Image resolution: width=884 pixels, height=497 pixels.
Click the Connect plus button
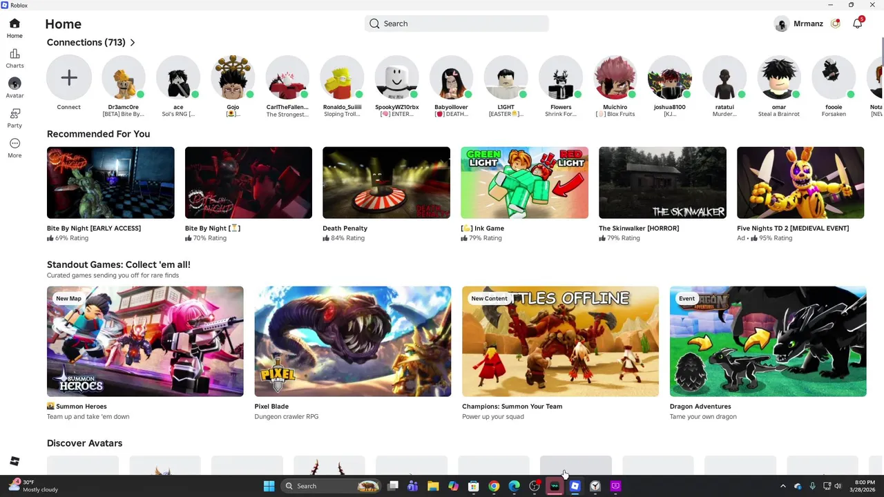point(68,77)
